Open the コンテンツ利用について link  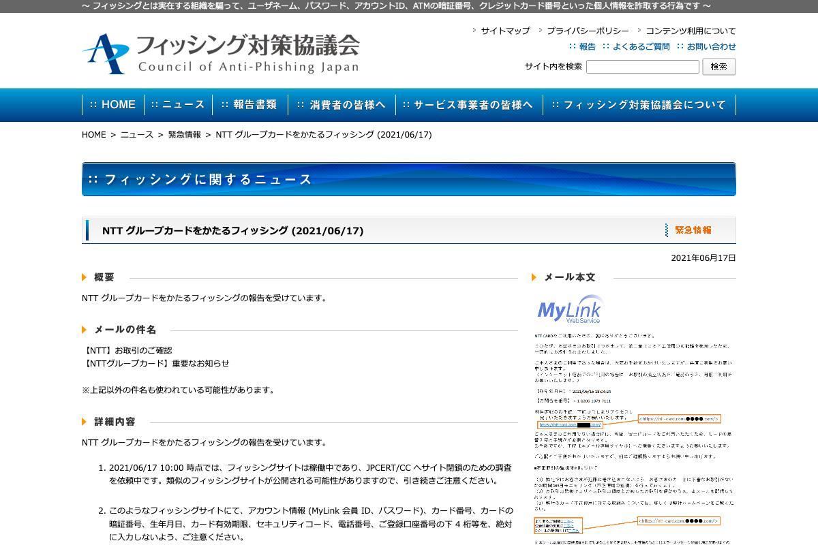tap(691, 31)
